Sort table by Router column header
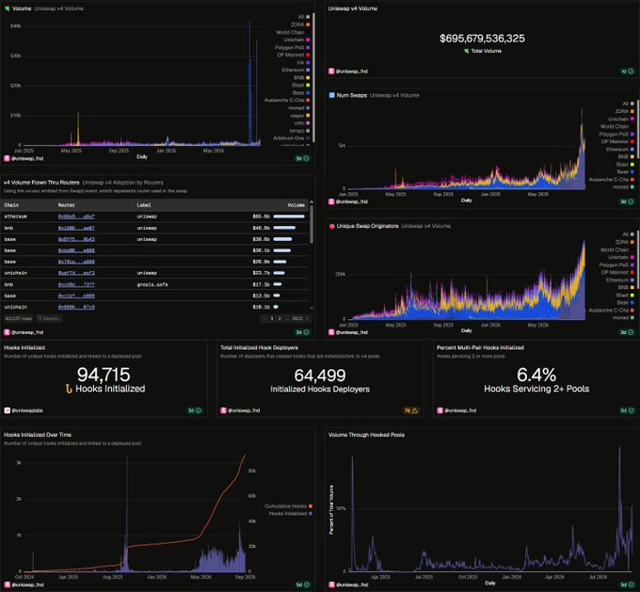 click(66, 205)
